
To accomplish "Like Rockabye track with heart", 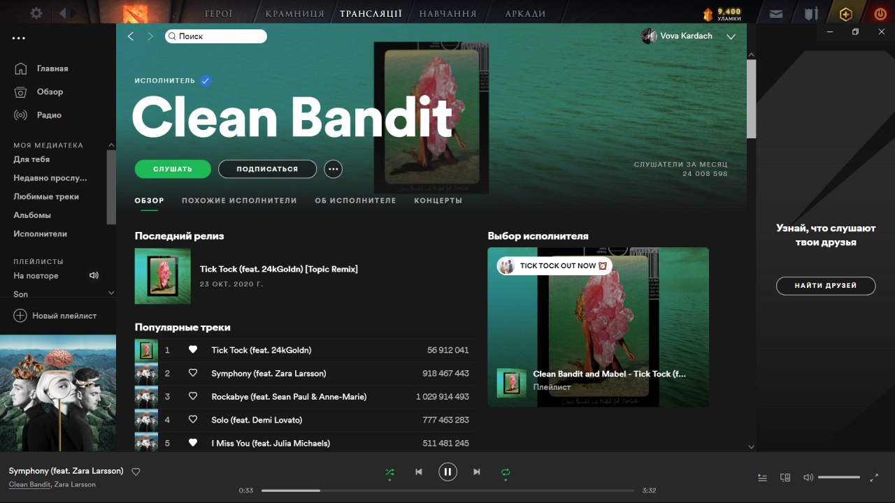I will (x=193, y=396).
